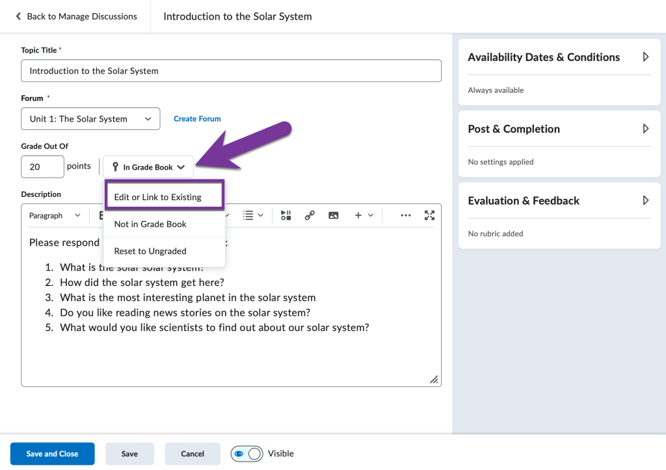Click Save and Close
The width and height of the screenshot is (666, 470).
coord(52,454)
